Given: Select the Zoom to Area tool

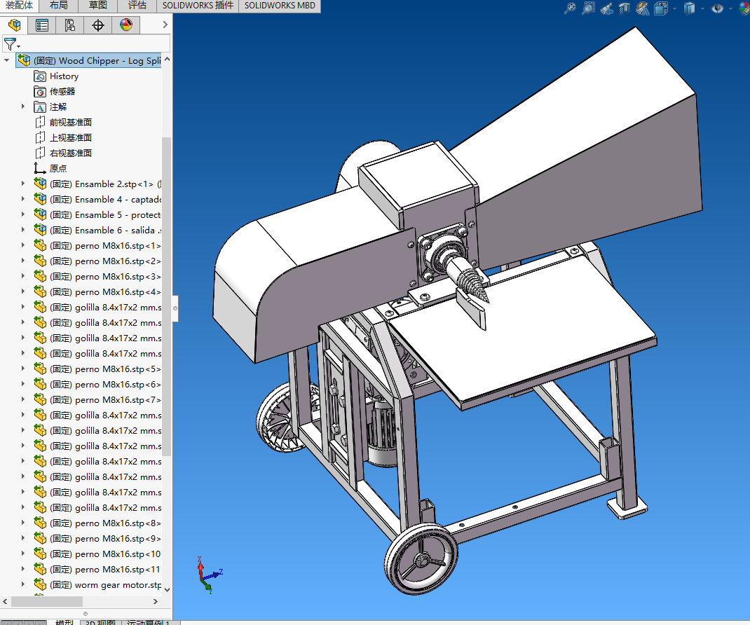Looking at the screenshot, I should (x=588, y=8).
